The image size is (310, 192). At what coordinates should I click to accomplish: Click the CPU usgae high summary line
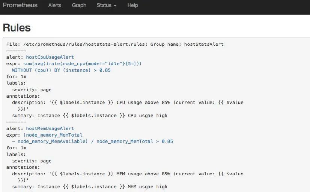(x=90, y=115)
